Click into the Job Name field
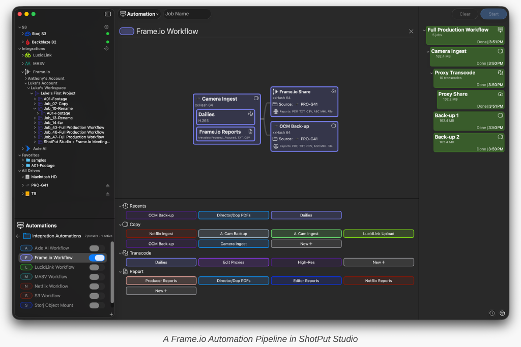The height and width of the screenshot is (347, 521). tap(186, 14)
